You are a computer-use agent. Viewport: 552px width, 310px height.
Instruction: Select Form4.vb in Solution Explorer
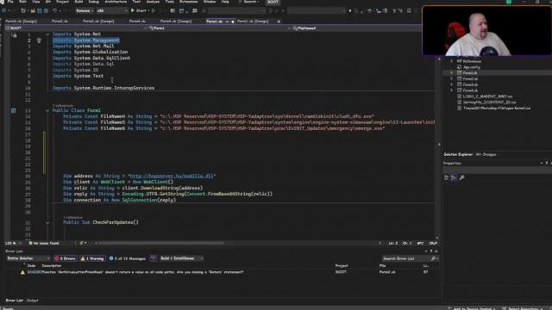click(x=470, y=90)
